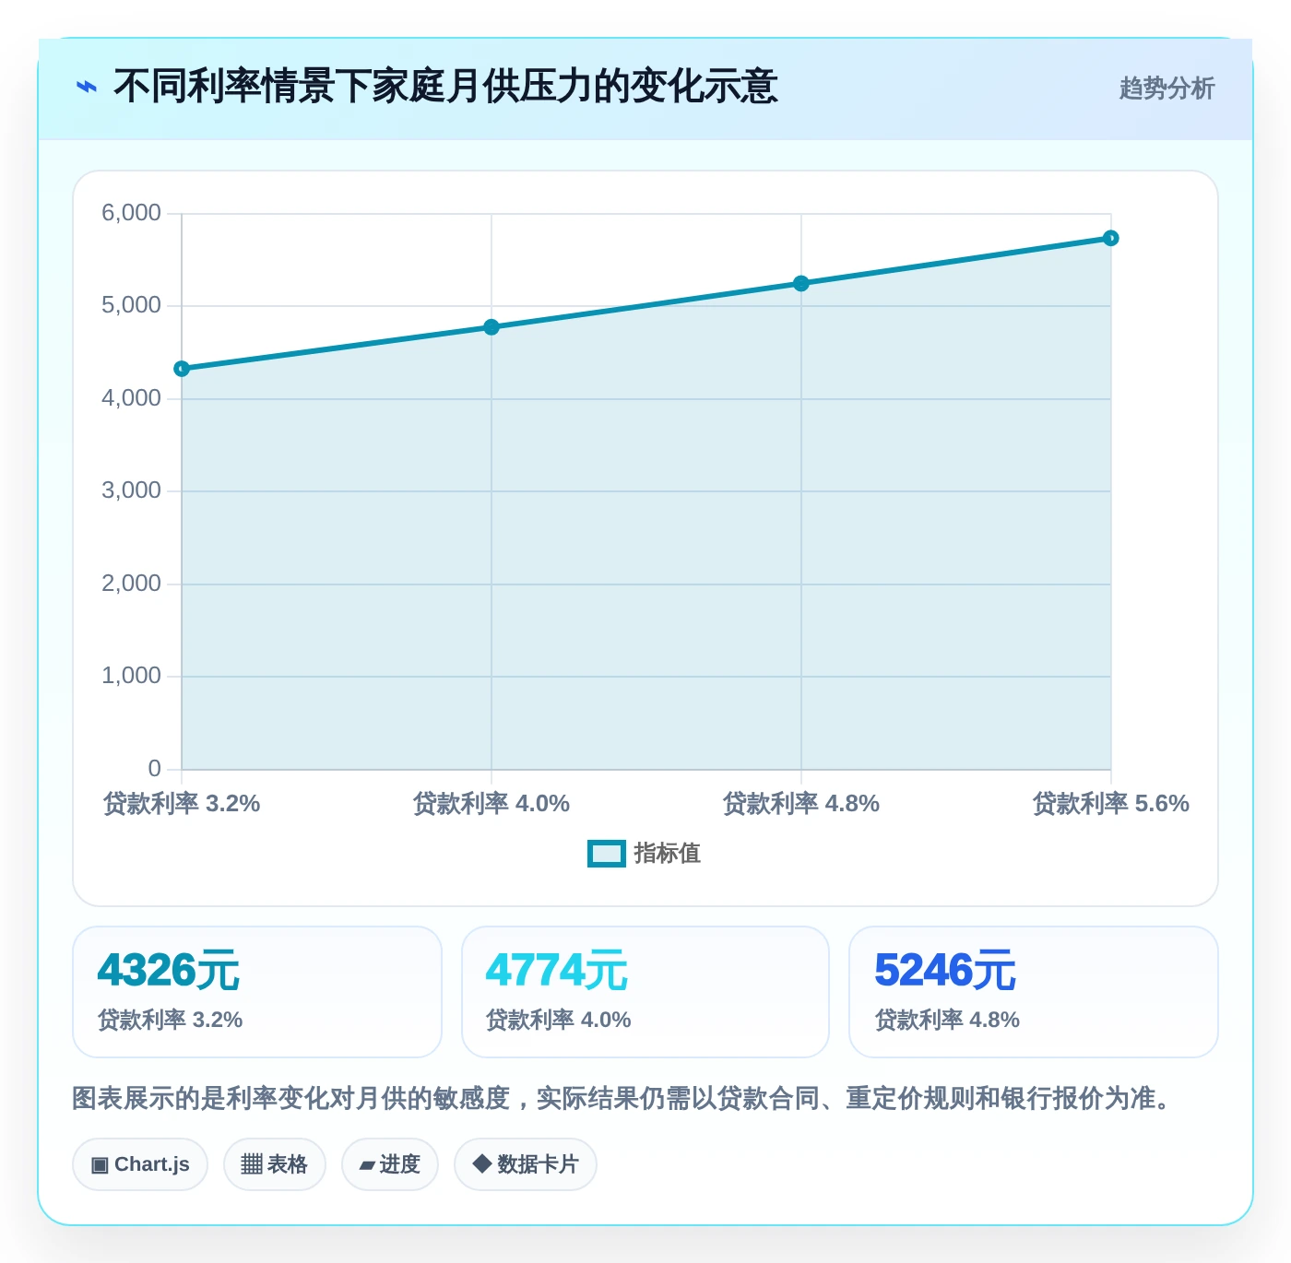This screenshot has height=1263, width=1291.
Task: Click the 指标值 legend label
Action: point(668,854)
